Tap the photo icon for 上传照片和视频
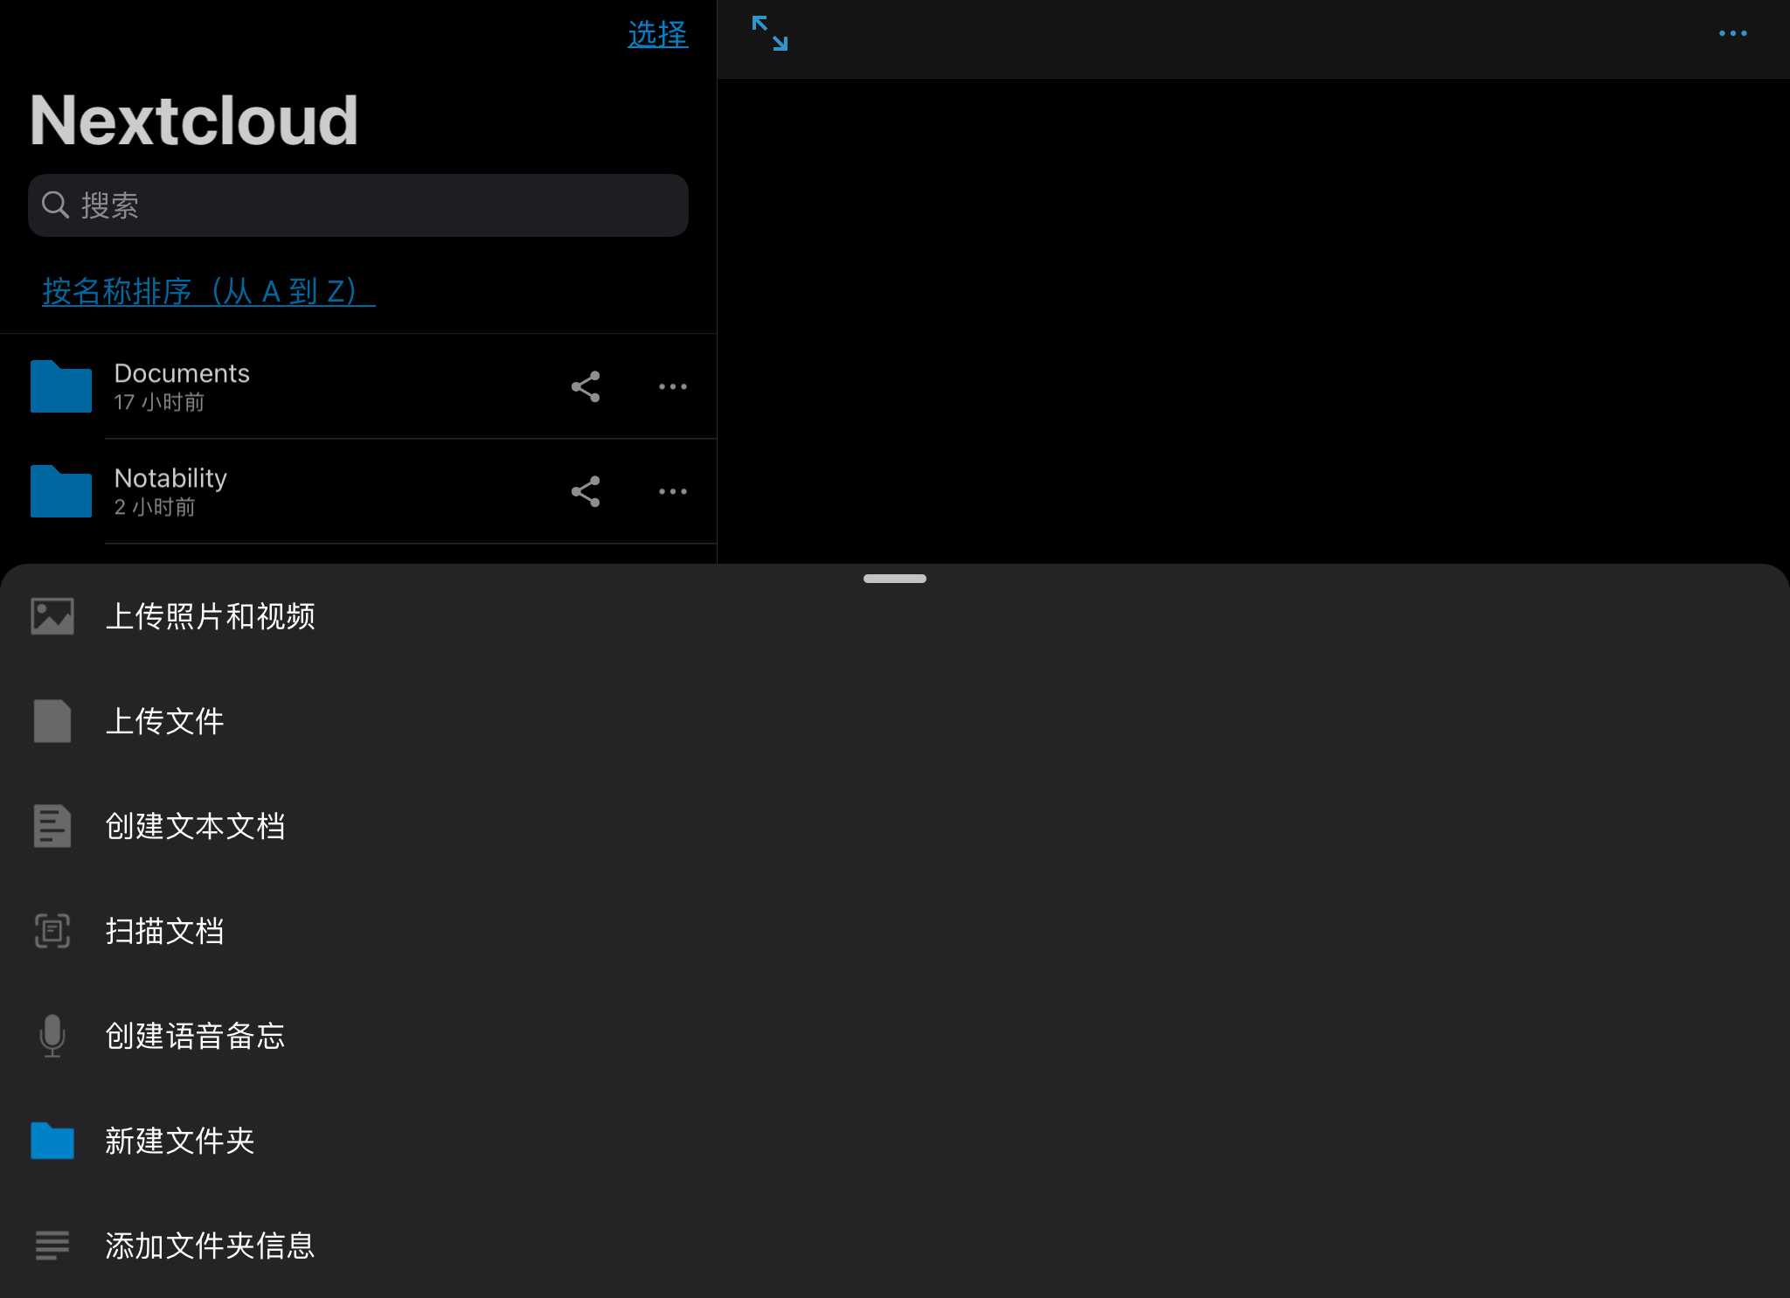The height and width of the screenshot is (1298, 1790). pos(52,616)
